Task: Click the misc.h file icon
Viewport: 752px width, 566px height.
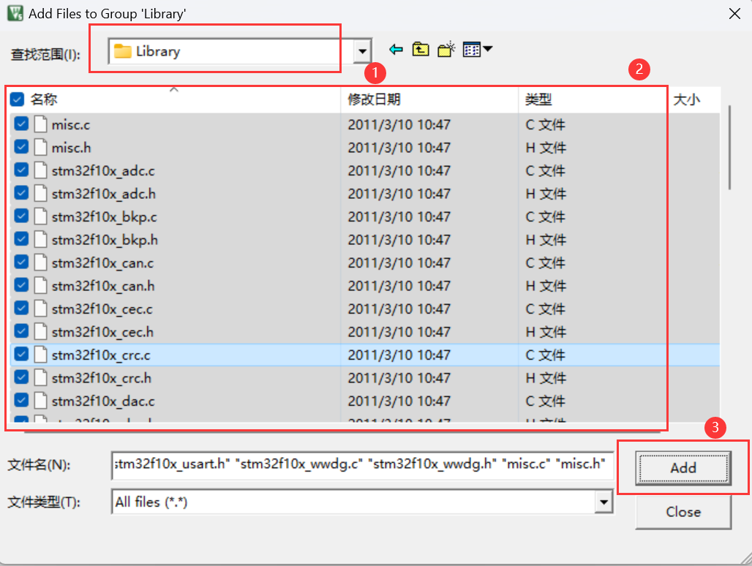Action: tap(41, 147)
